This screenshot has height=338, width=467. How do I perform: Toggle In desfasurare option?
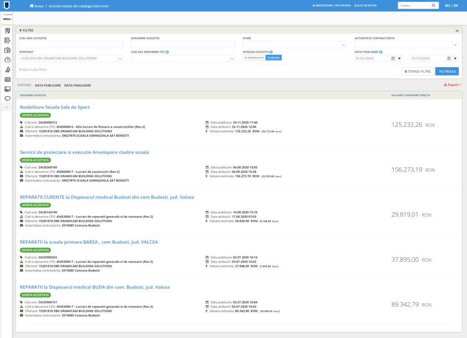pyautogui.click(x=254, y=58)
